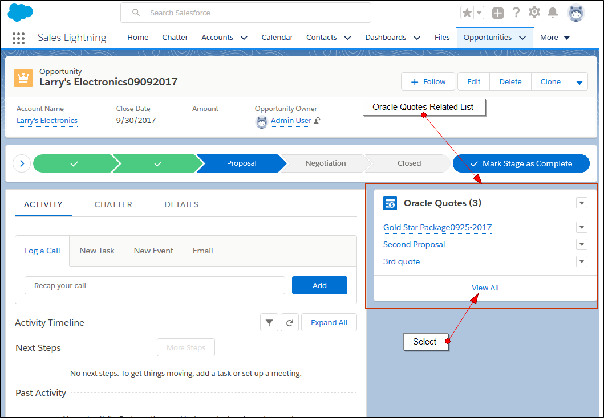The width and height of the screenshot is (604, 418).
Task: Click the Recap your call field
Action: (155, 285)
